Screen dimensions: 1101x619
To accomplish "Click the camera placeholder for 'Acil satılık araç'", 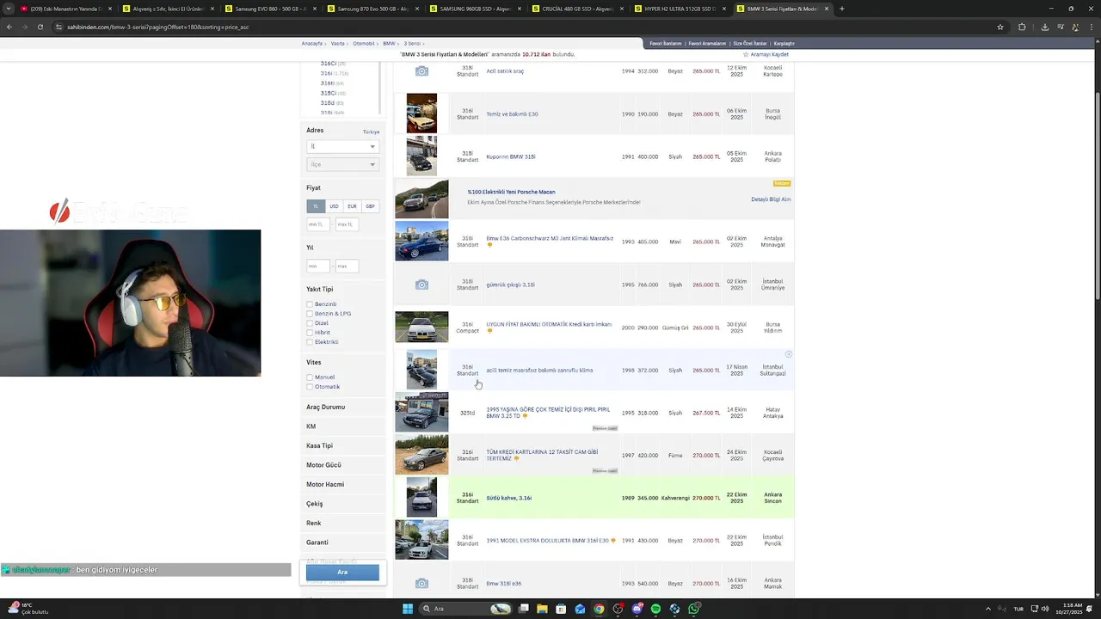I will 421,71.
